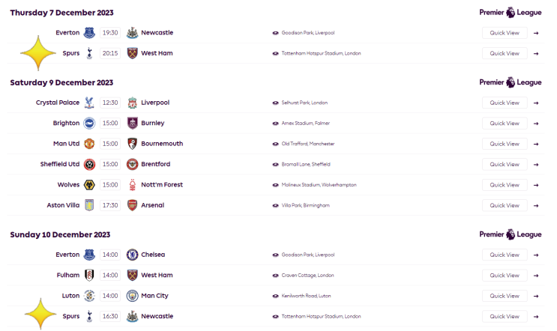
Task: Click the arrow for Wolves vs Nott'm Forest
Action: [x=536, y=185]
